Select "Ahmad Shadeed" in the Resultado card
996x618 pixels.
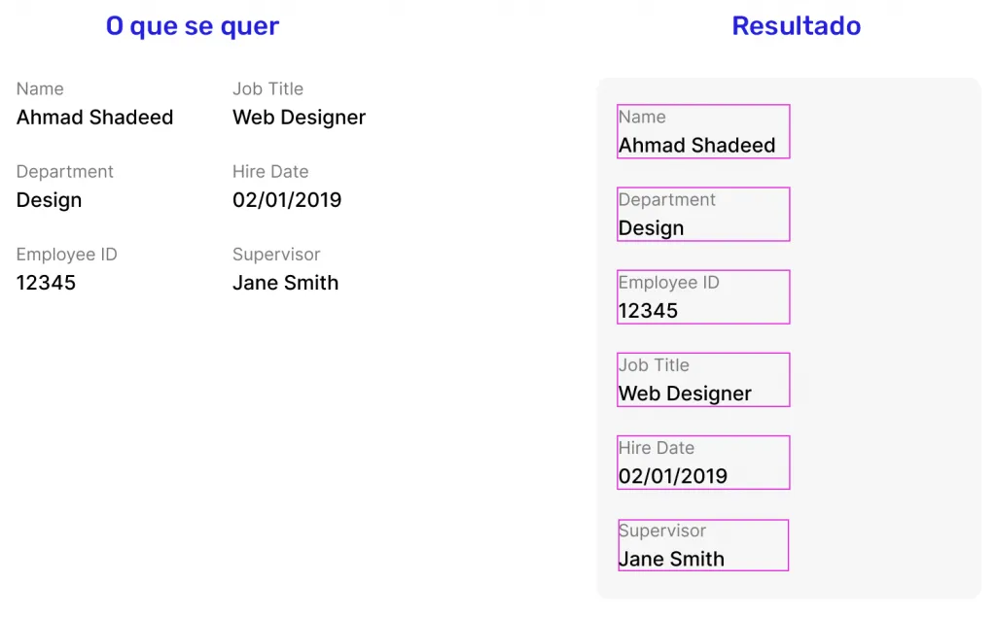[696, 146]
